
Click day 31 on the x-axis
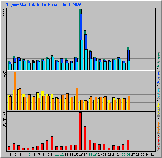point(152,155)
